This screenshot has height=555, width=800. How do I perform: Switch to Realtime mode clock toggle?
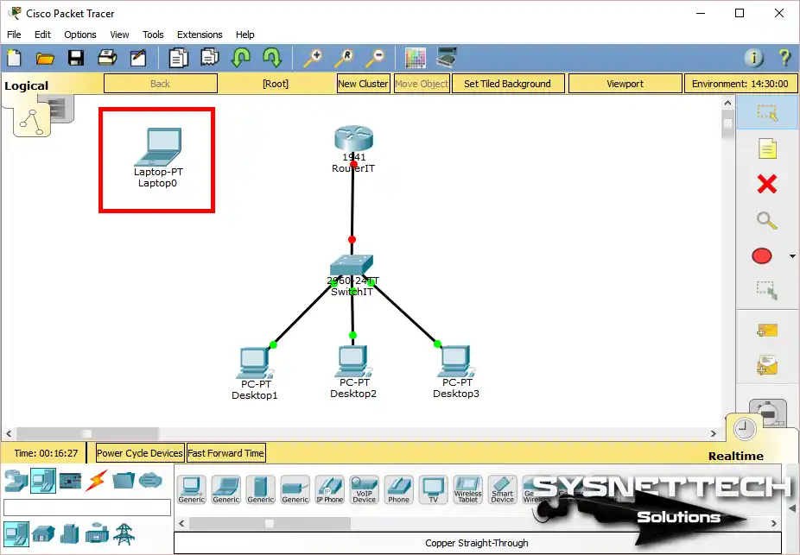click(x=744, y=429)
